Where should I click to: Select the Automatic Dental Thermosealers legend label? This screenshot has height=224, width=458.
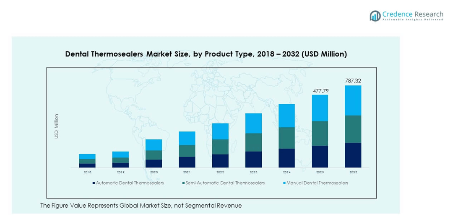click(130, 183)
